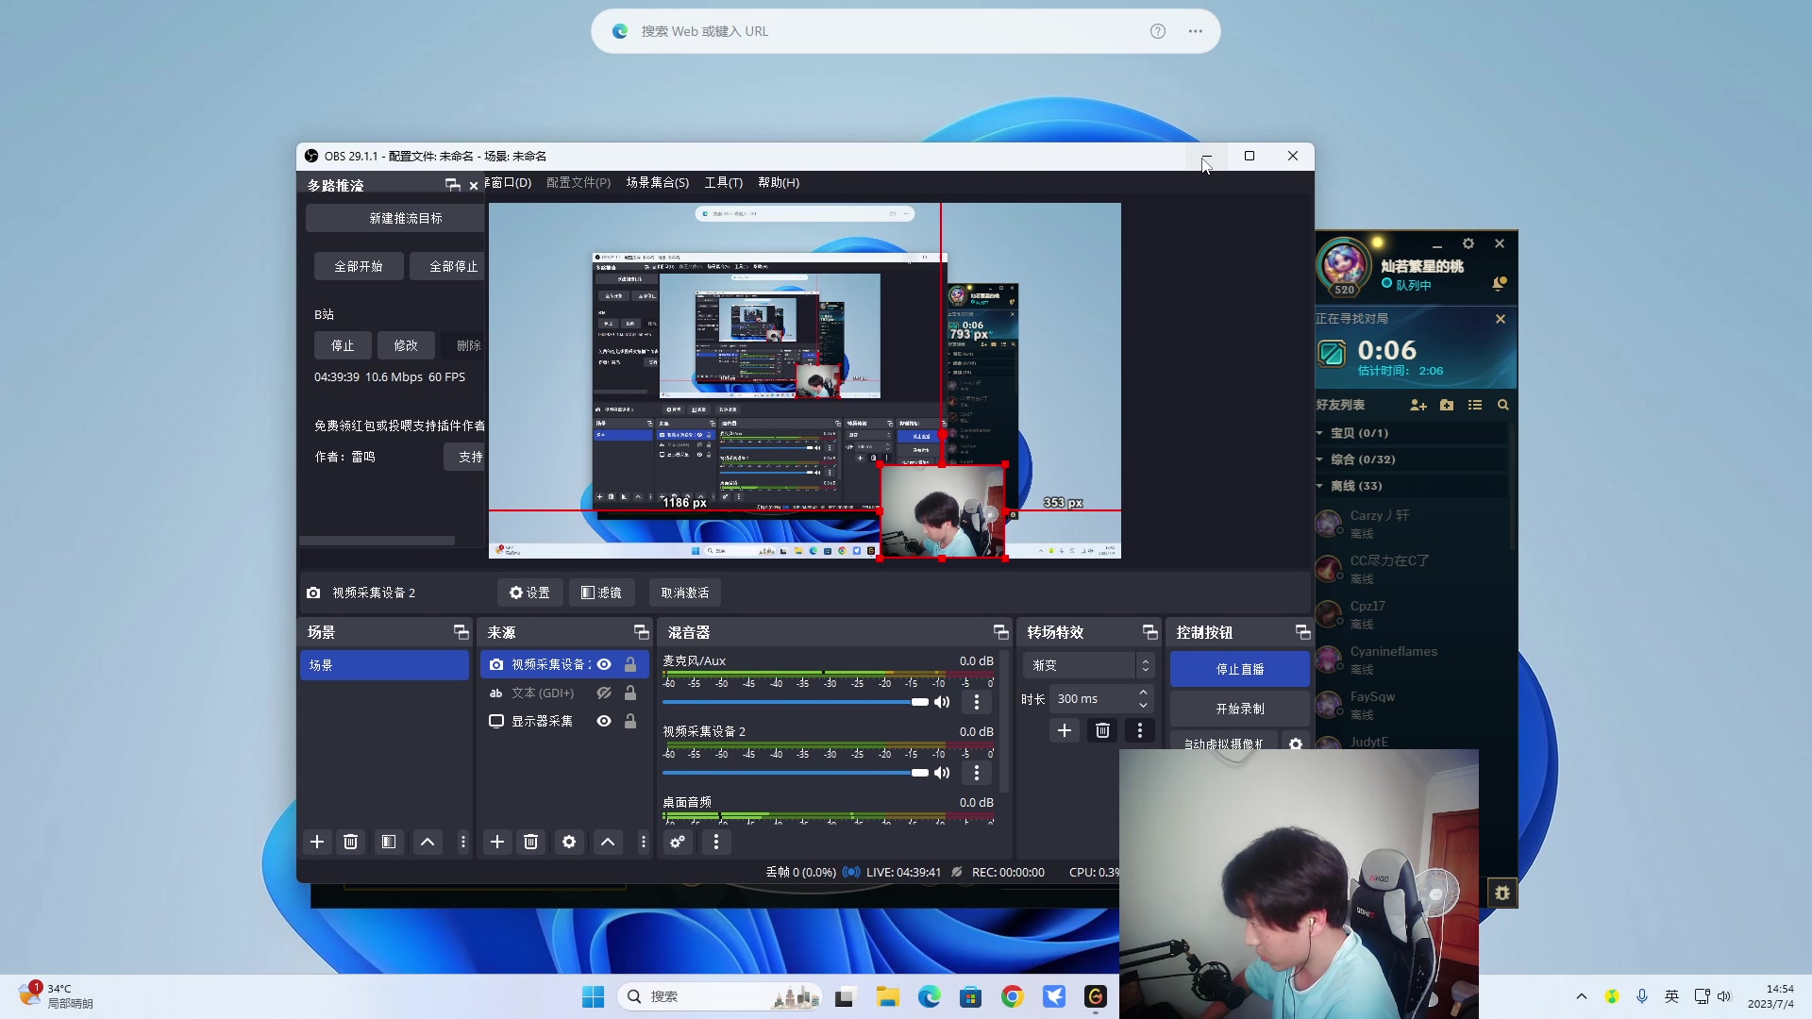The width and height of the screenshot is (1812, 1019).
Task: Show hidden system tray icons chevron
Action: point(1582,996)
